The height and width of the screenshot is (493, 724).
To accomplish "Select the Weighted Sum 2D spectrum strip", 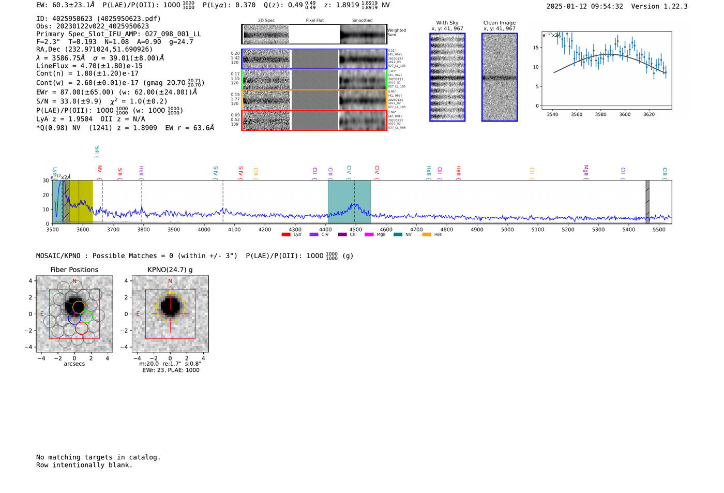I will 314,34.
